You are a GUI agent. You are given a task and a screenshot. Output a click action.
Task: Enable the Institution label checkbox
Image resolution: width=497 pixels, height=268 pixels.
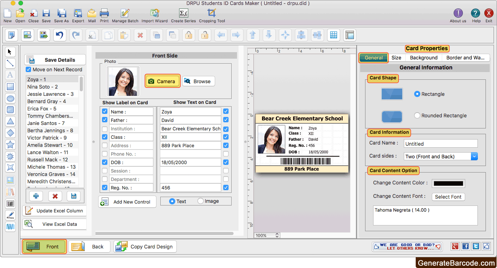(105, 128)
